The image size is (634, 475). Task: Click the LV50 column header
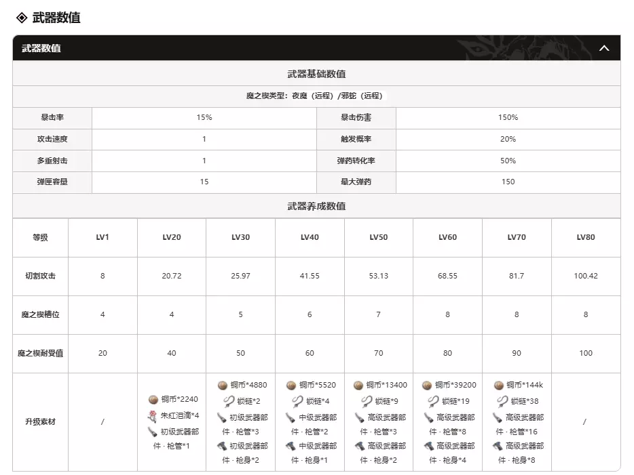coord(379,237)
